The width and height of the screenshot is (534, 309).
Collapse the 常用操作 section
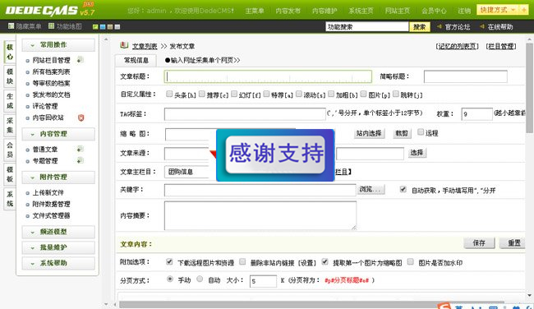[x=58, y=45]
